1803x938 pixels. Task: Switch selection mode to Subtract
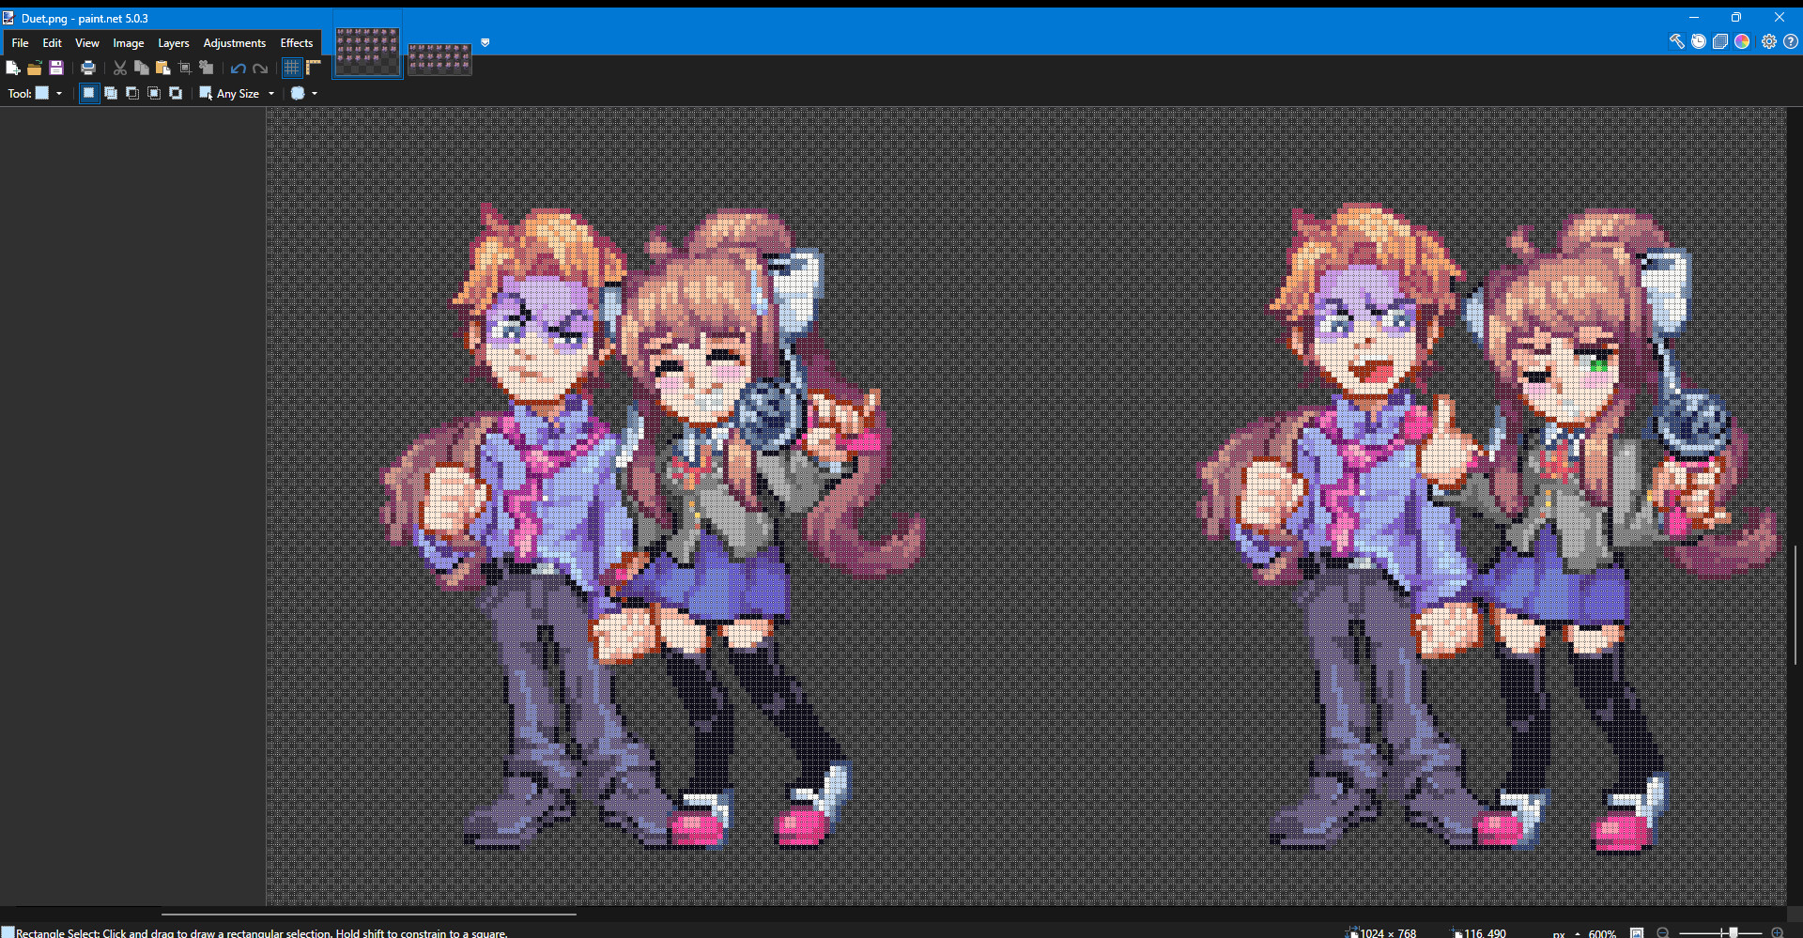coord(132,93)
